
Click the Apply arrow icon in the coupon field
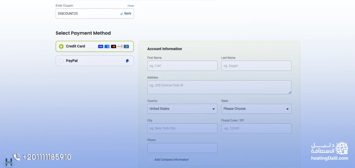click(x=122, y=14)
